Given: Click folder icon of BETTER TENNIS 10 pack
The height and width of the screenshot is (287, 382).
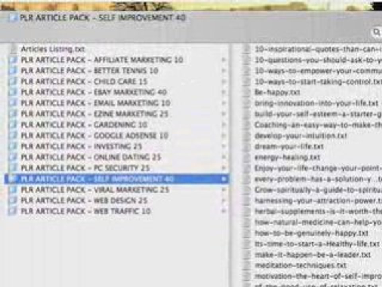Looking at the screenshot, I should pos(13,71).
